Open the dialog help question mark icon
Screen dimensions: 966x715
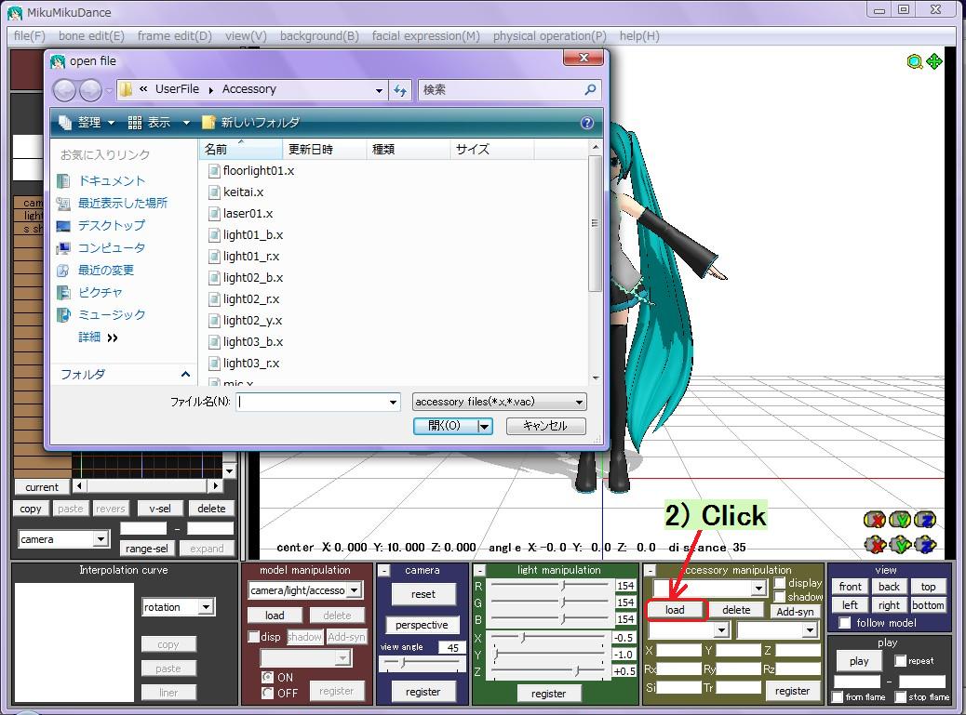click(587, 123)
